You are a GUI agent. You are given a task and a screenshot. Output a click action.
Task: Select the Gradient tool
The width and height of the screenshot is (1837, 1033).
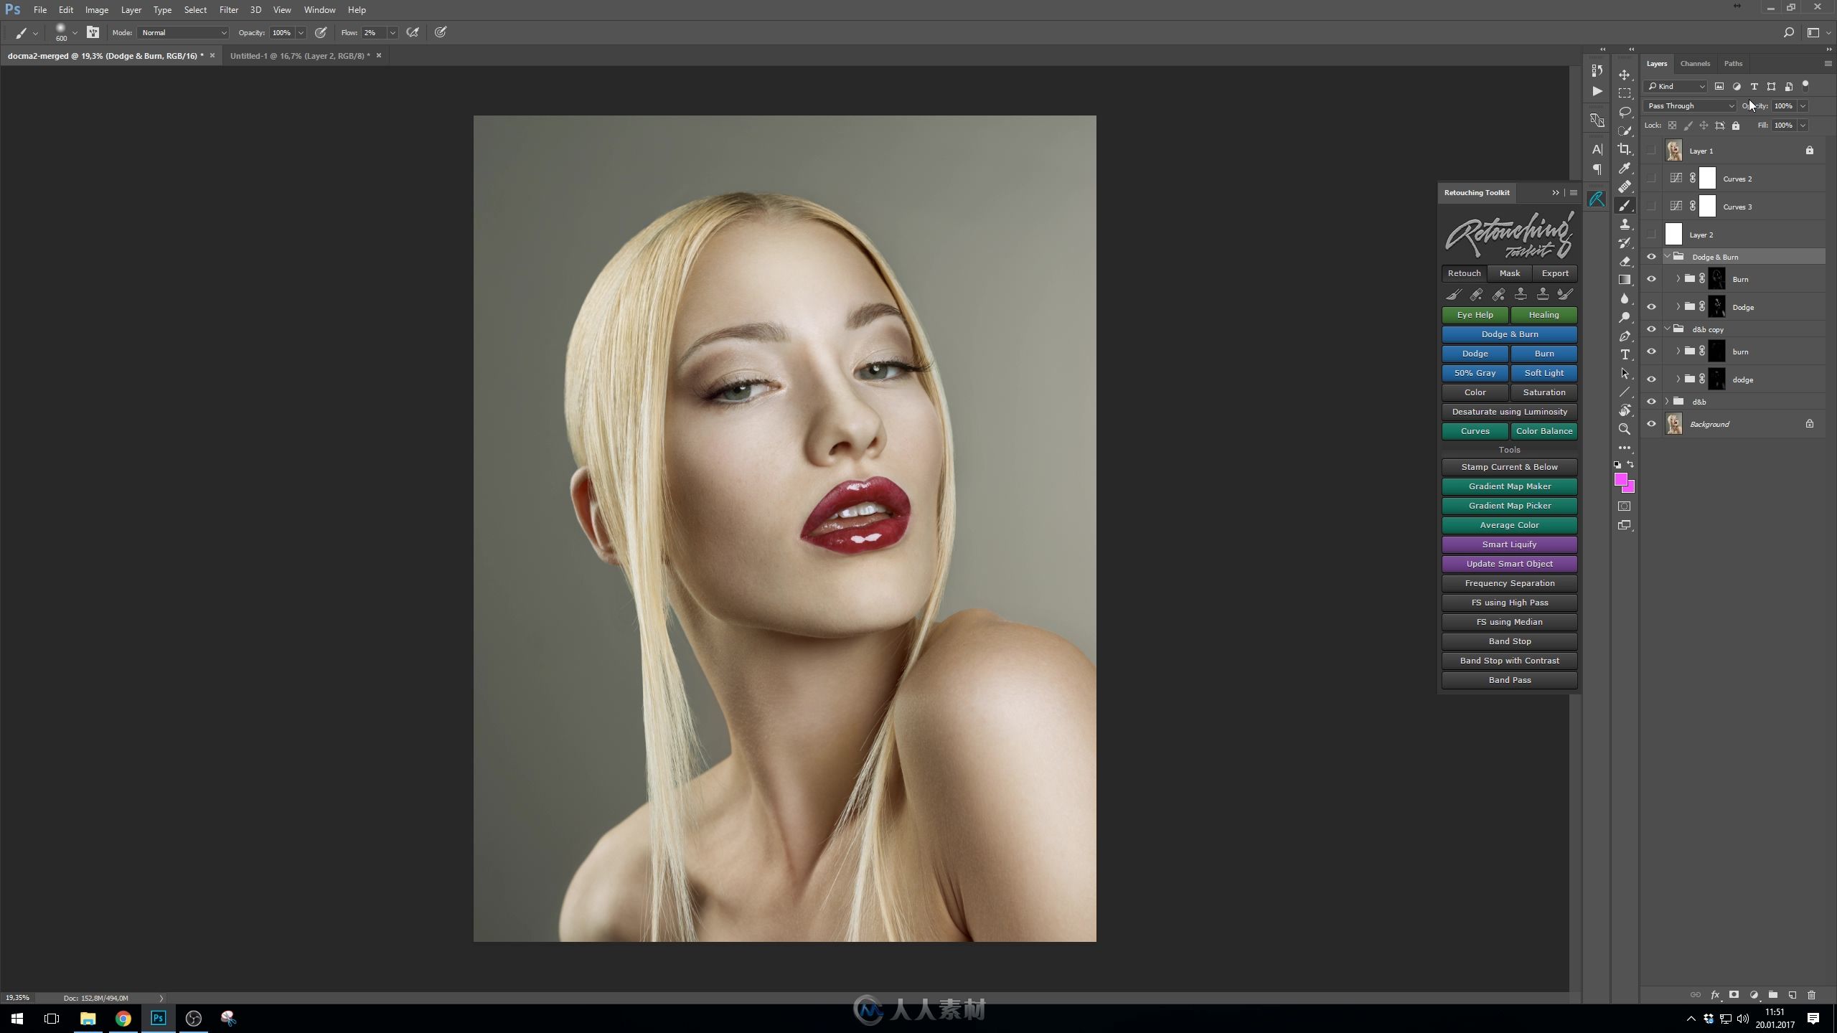pos(1625,280)
